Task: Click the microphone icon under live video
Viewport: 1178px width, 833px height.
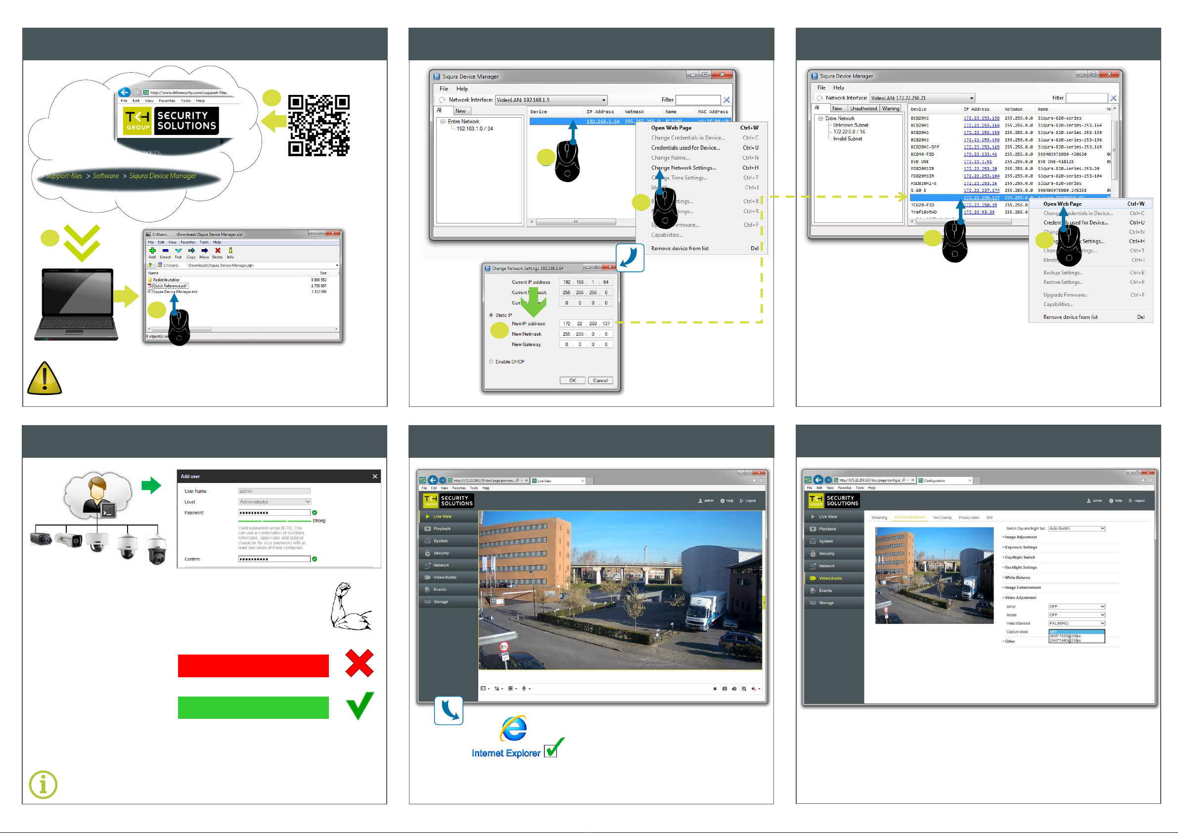Action: click(x=524, y=689)
